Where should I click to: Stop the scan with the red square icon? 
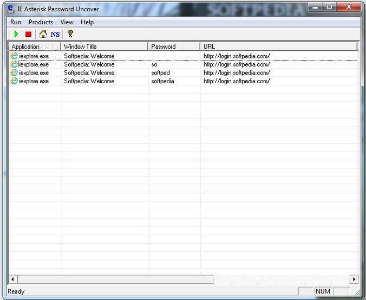28,34
